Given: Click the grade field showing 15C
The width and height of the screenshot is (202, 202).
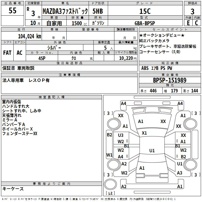Looking at the screenshot, I should pyautogui.click(x=148, y=11).
